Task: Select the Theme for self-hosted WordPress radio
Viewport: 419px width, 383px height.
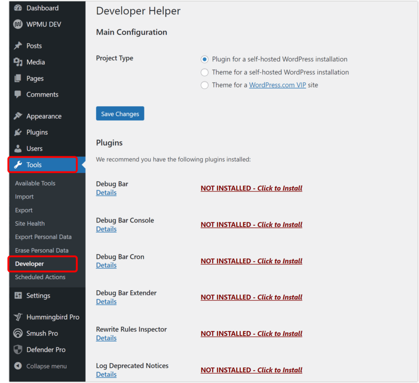Action: 204,72
